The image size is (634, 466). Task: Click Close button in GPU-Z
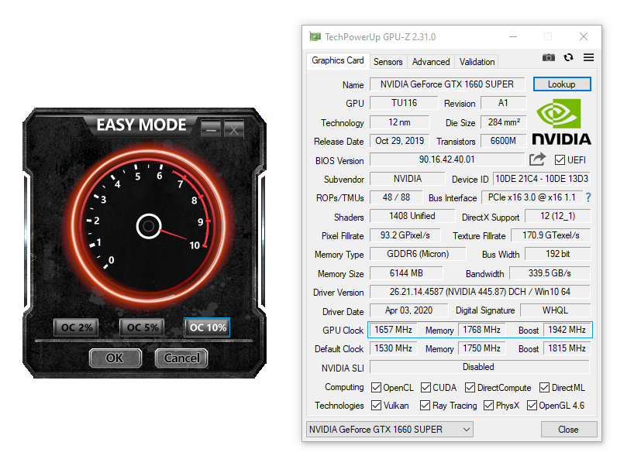pyautogui.click(x=568, y=430)
